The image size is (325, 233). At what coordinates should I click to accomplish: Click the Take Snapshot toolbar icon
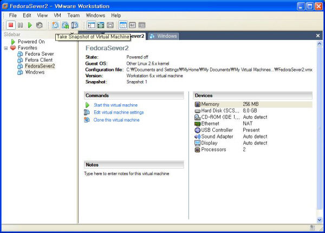click(x=55, y=25)
